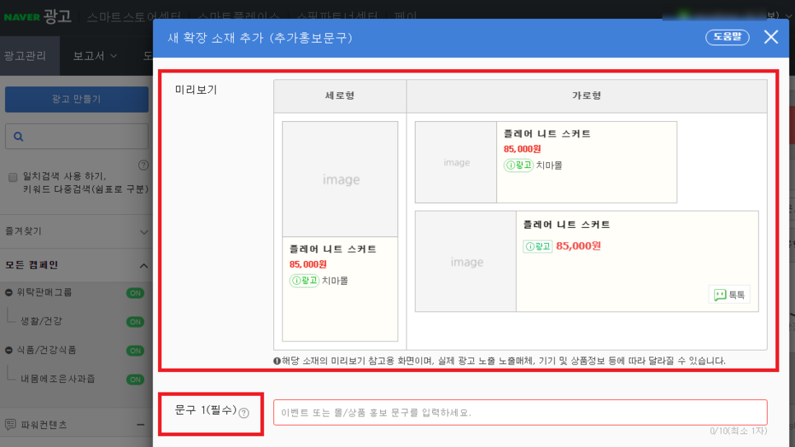This screenshot has width=795, height=447.
Task: Click the NAVER 광고 logo
Action: [x=38, y=16]
